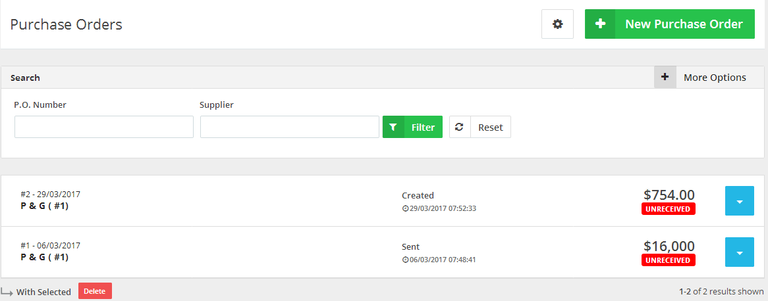The width and height of the screenshot is (768, 301).
Task: Open the dropdown for the $16,000 order
Action: click(740, 252)
